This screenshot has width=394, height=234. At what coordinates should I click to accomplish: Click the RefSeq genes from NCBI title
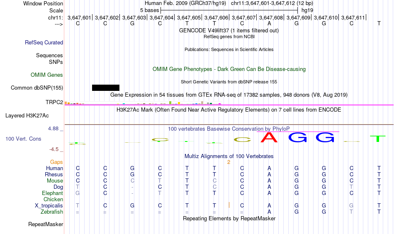pos(229,37)
